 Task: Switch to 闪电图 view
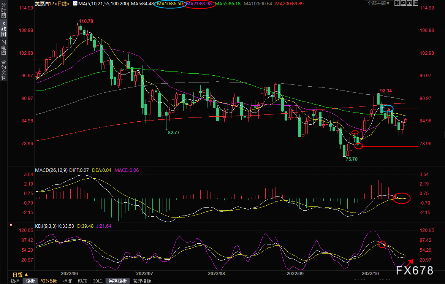coord(4,47)
